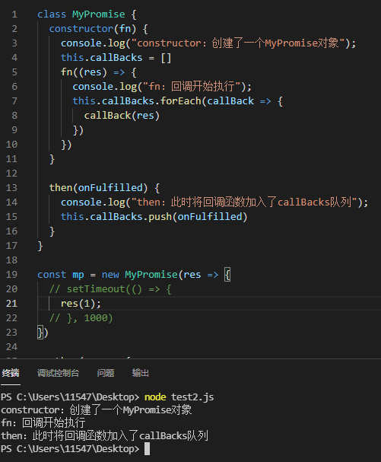This screenshot has height=462, width=381.
Task: Click the string "then: 此时将回调函数加入了callBacks队列"
Action: 244,202
